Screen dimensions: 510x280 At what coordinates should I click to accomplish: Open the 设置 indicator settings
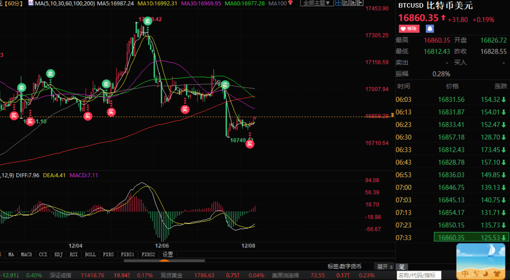click(168, 255)
